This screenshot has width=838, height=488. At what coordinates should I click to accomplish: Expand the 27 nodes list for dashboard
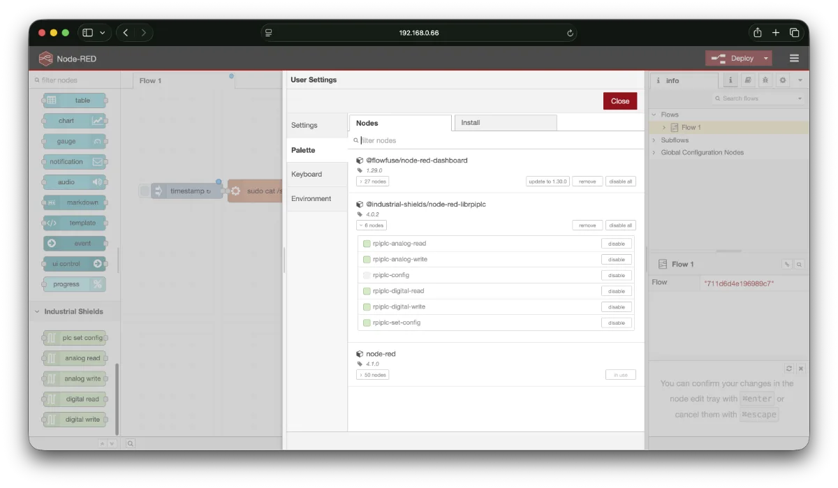tap(372, 182)
